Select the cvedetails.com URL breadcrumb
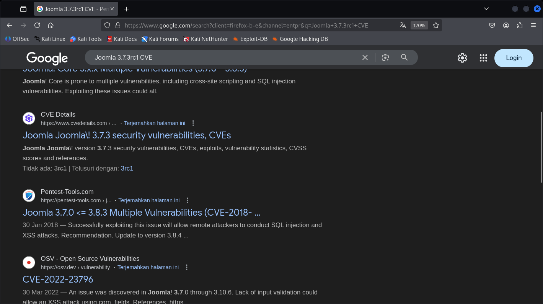Viewport: 543px width, 304px height. coord(78,123)
